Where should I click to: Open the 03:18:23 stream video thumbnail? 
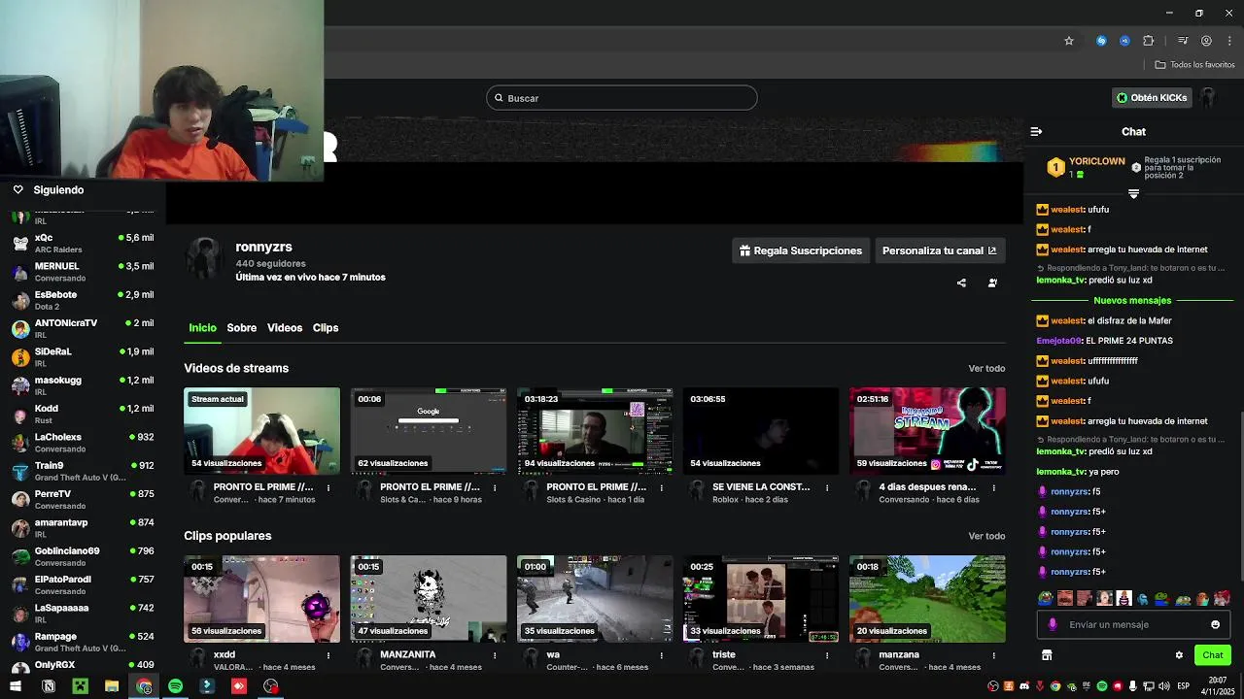coord(595,431)
